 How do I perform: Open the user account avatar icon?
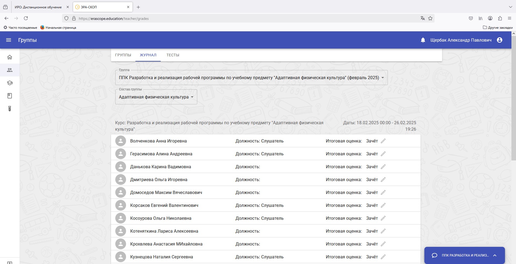[500, 40]
